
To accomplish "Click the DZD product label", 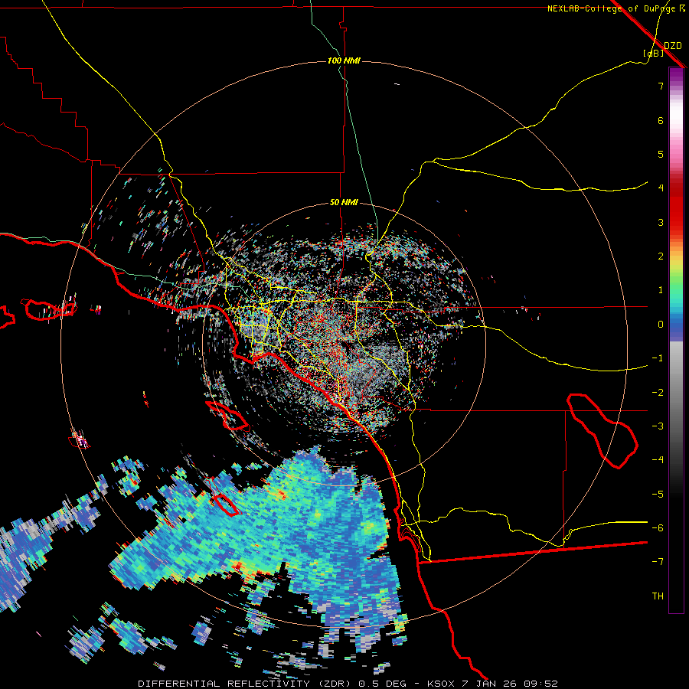I will point(673,45).
